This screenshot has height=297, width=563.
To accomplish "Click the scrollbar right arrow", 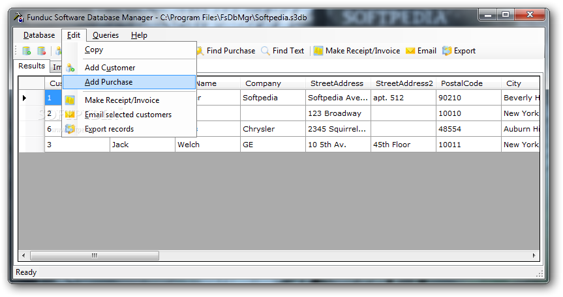I will point(534,255).
